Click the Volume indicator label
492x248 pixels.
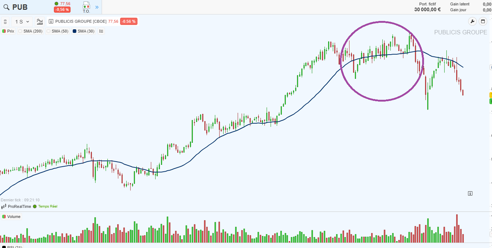point(14,217)
